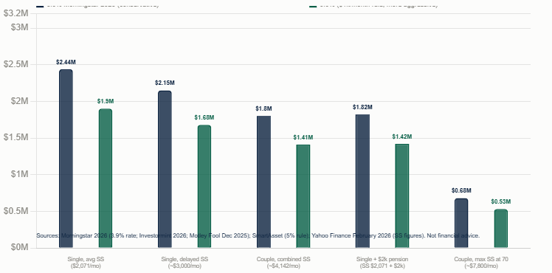
Task: Select the $0.5M axis tick label
Action: coord(15,211)
